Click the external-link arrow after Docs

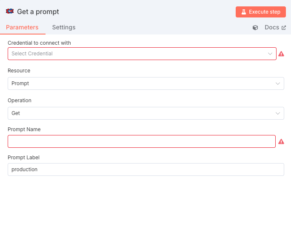coord(284,28)
